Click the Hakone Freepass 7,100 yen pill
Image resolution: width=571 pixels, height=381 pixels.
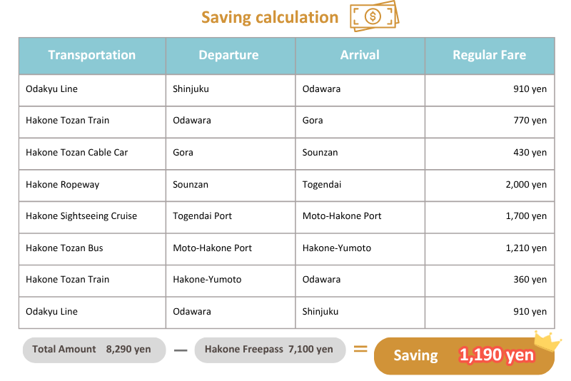[269, 350]
